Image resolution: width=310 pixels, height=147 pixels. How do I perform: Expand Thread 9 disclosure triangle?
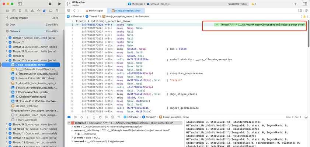click(x=7, y=125)
